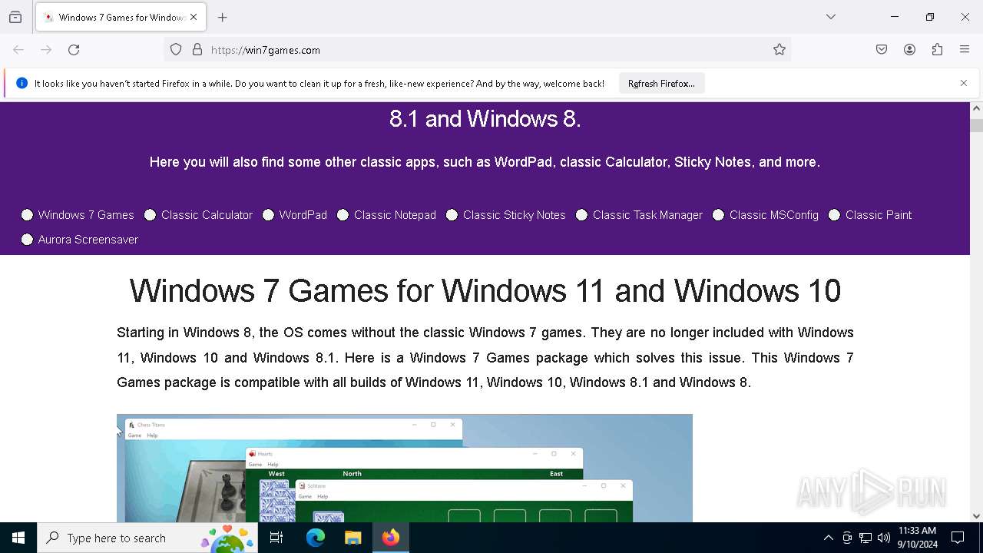Select Classic Paint radio option

pos(834,215)
